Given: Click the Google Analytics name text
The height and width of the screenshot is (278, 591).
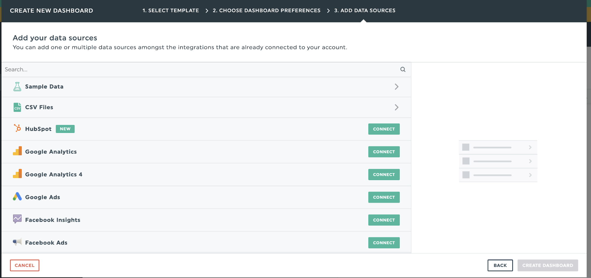Looking at the screenshot, I should pyautogui.click(x=51, y=152).
